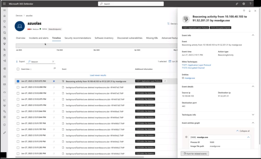Click the filter icon in the Event time column
Viewport: 261px width, 159px height.
(x=55, y=69)
